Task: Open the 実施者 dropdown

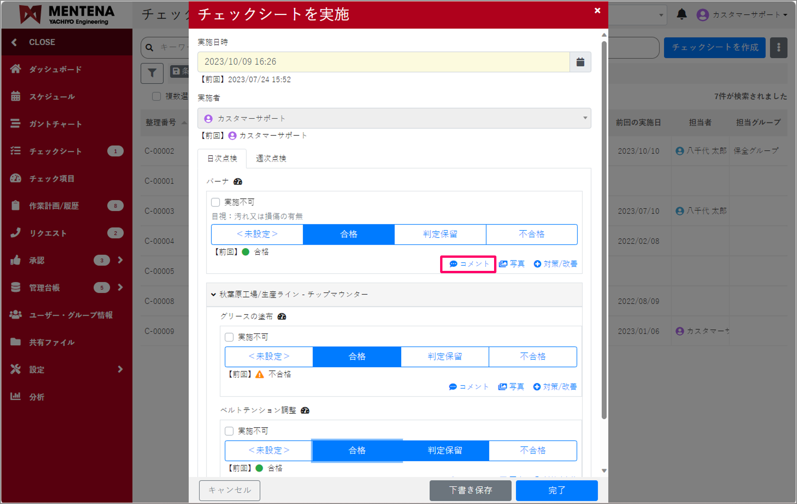Action: tap(584, 118)
